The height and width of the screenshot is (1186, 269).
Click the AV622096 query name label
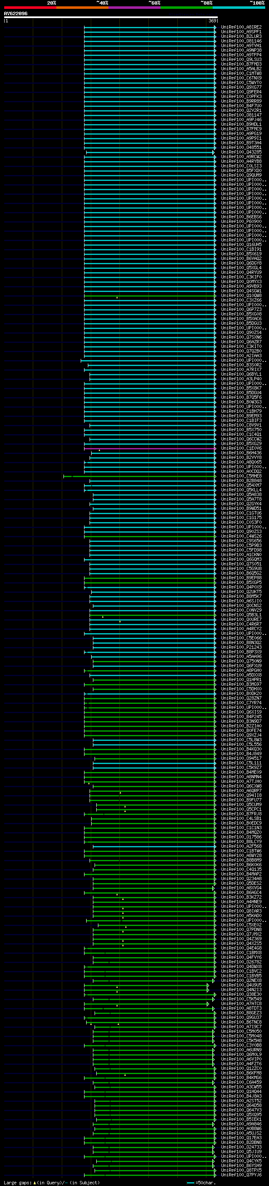click(16, 13)
